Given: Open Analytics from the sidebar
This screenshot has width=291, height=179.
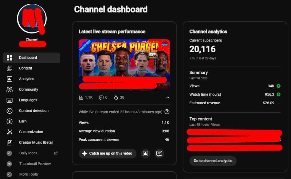Looking at the screenshot, I should click(32, 79).
